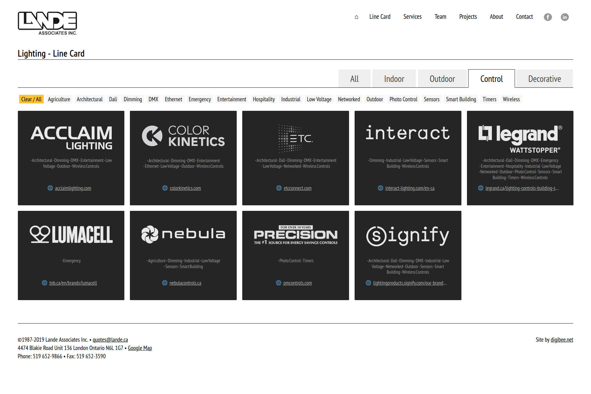Click the Lande Associates logo
Viewport: 591px width, 394px height.
[47, 23]
